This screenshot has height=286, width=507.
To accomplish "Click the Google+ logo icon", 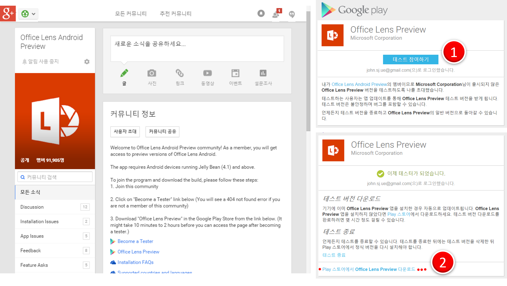I will [x=8, y=13].
